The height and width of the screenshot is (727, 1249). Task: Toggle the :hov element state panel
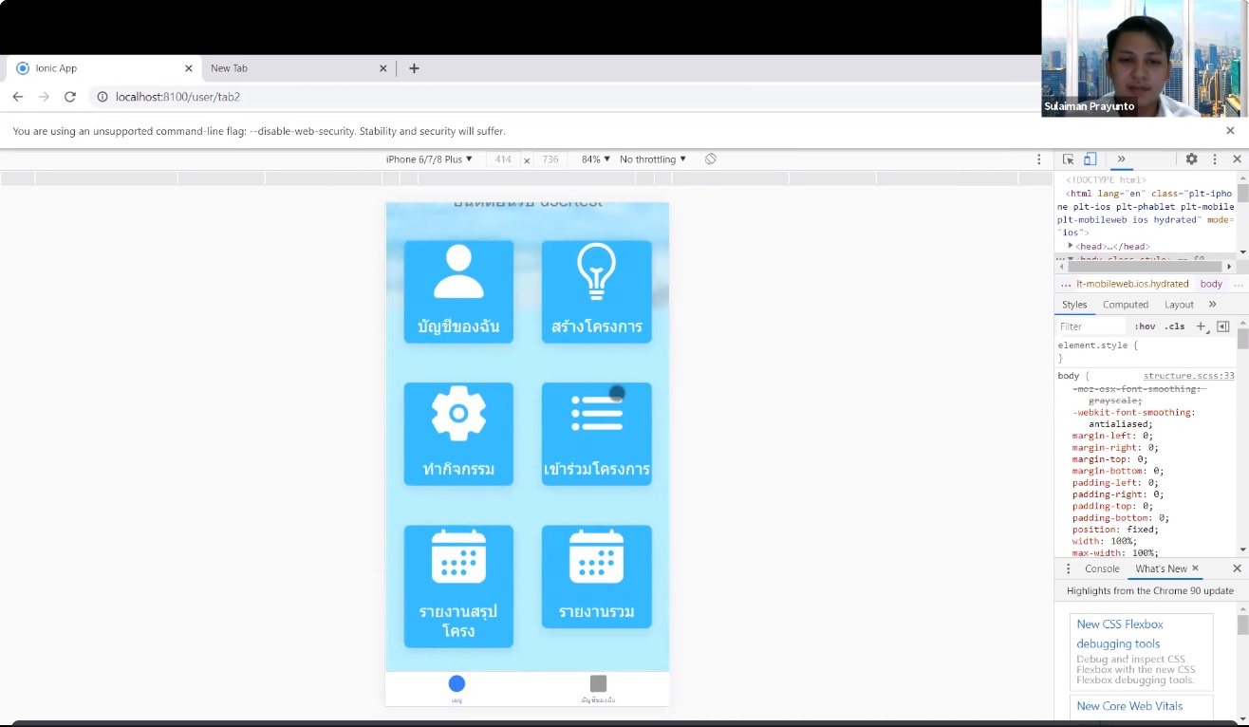click(1145, 326)
